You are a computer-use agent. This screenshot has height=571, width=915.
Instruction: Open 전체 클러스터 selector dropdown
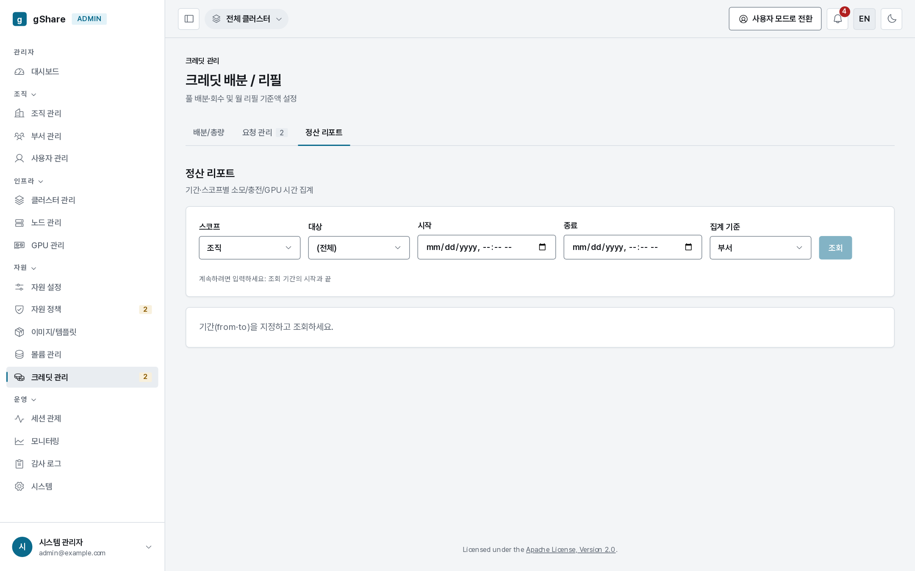pos(247,19)
